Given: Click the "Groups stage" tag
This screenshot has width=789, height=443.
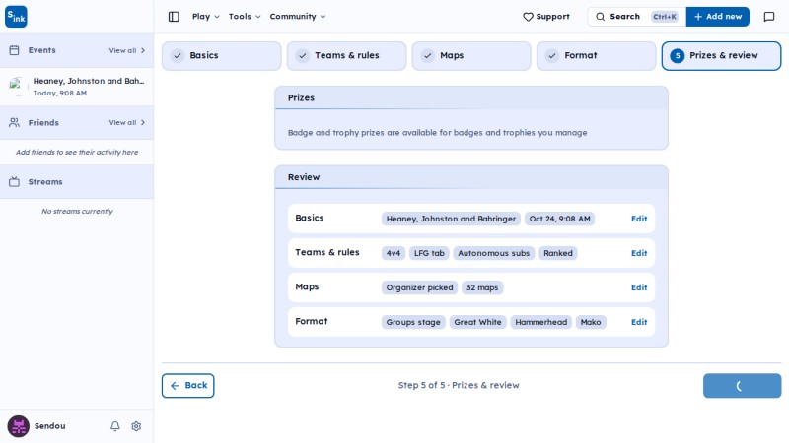Looking at the screenshot, I should point(413,323).
